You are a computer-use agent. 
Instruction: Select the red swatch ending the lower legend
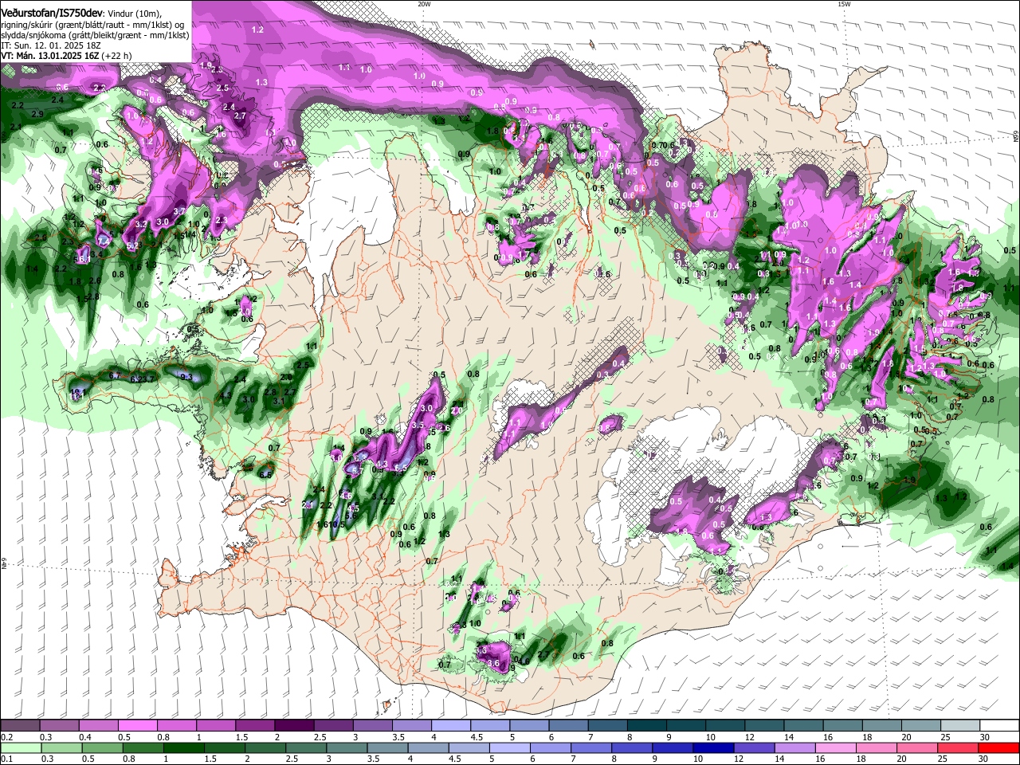tap(998, 748)
